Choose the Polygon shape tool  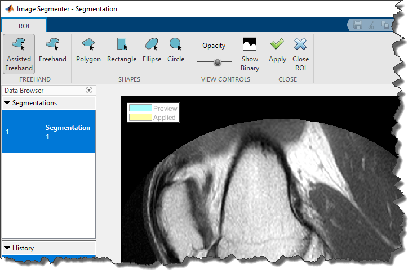[88, 50]
